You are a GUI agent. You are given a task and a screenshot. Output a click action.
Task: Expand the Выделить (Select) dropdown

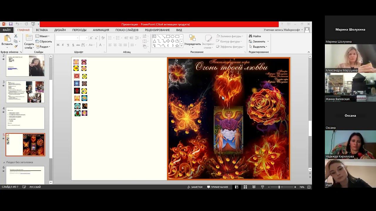pyautogui.click(x=258, y=47)
